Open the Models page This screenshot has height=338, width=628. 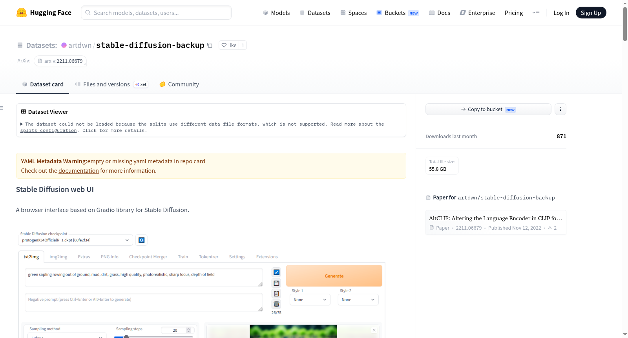(276, 13)
